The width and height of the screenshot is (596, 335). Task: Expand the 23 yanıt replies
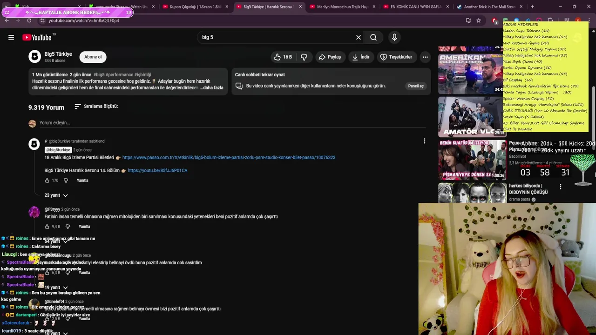[56, 195]
